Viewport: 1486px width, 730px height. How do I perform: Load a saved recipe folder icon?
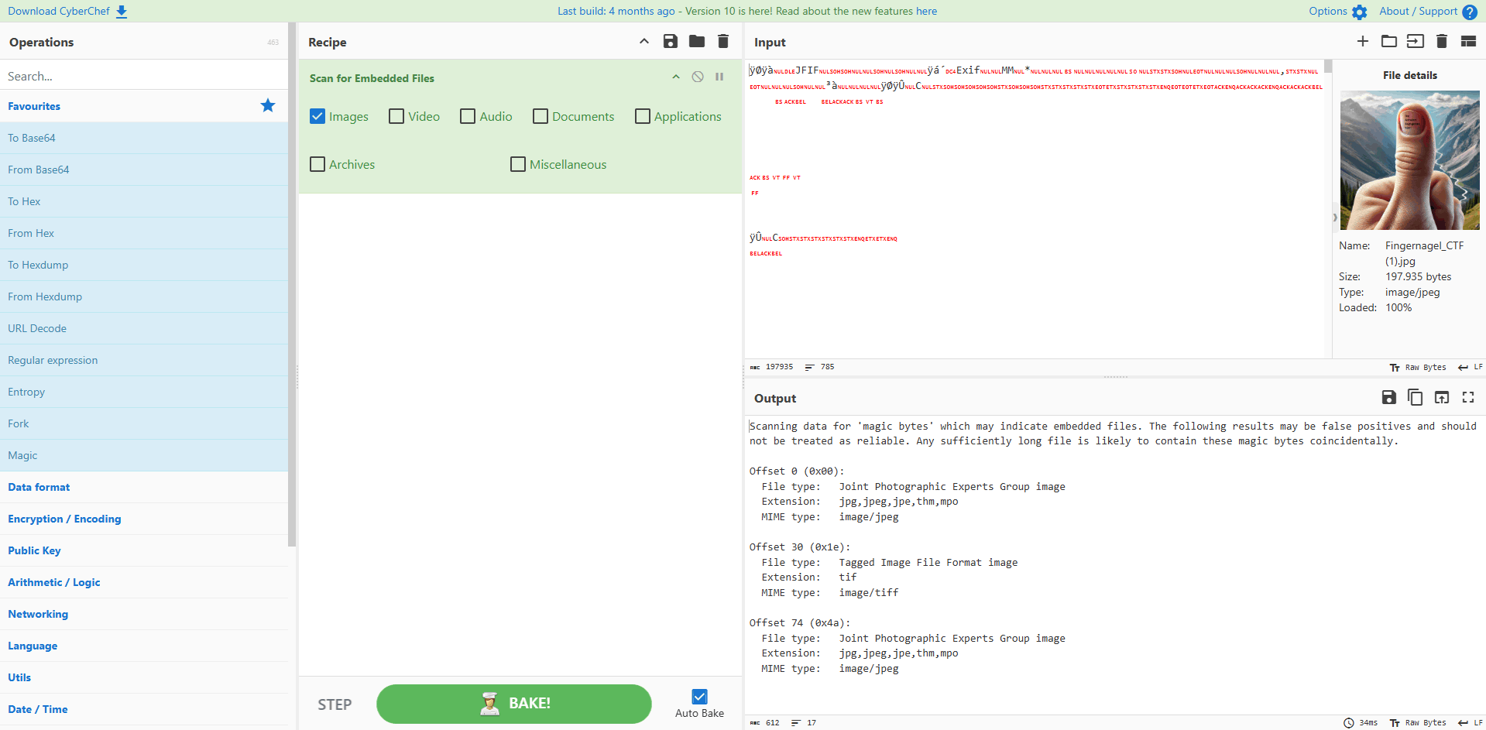coord(697,42)
